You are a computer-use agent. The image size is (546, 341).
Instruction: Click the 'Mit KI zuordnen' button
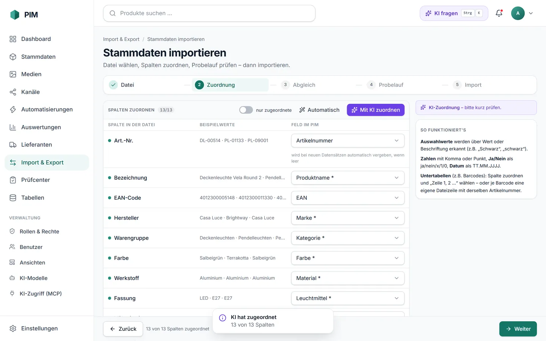point(376,110)
